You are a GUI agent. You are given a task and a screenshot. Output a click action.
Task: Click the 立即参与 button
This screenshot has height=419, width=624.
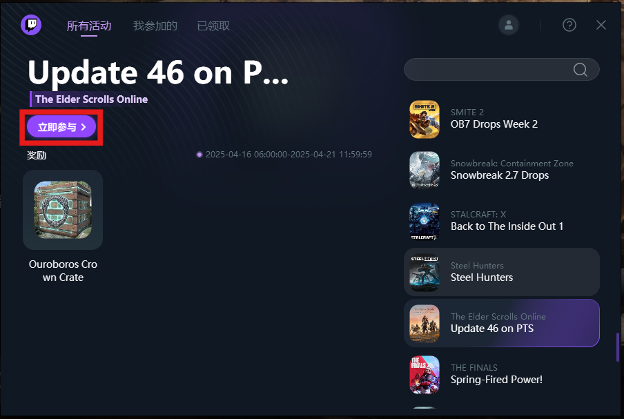coord(61,127)
